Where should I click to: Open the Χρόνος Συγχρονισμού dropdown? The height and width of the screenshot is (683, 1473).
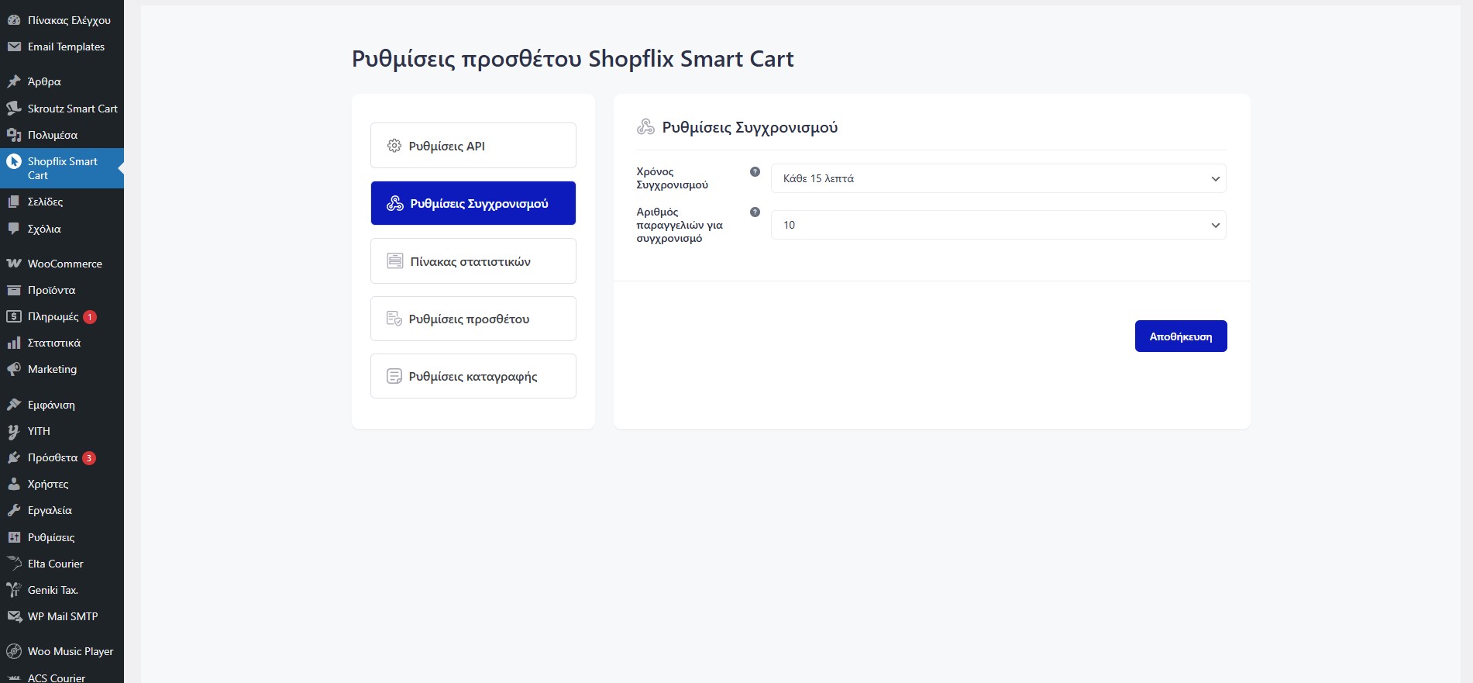pos(998,178)
